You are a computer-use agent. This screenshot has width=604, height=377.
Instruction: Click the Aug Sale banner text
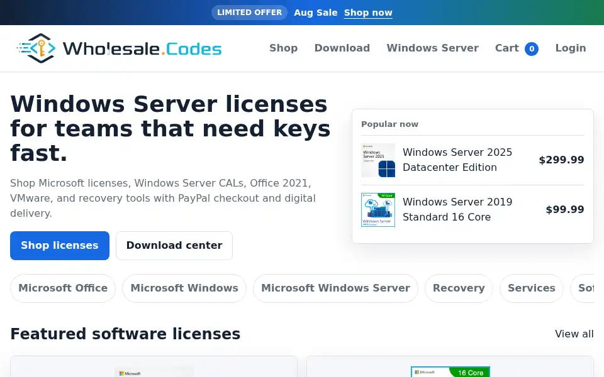[x=315, y=13]
